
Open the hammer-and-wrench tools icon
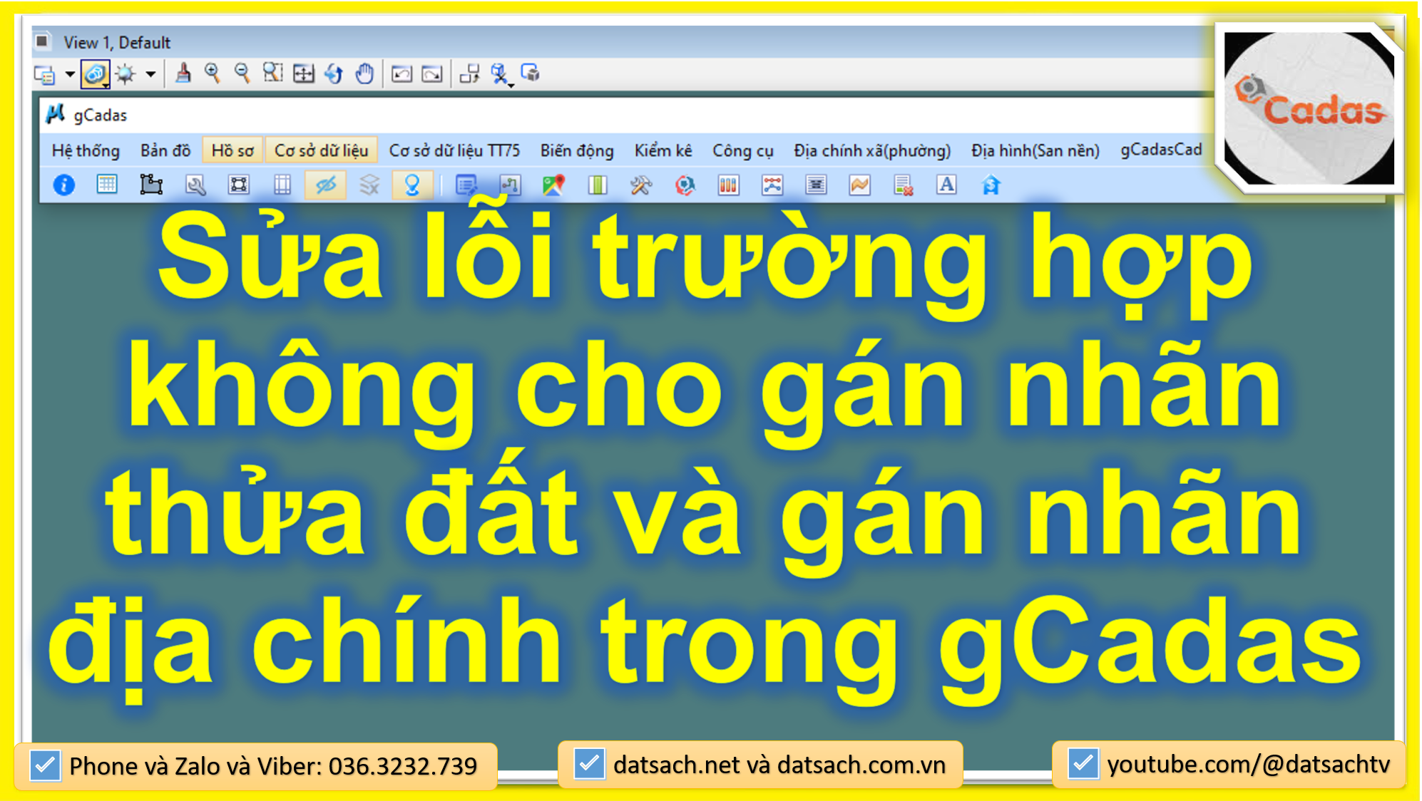click(x=640, y=185)
